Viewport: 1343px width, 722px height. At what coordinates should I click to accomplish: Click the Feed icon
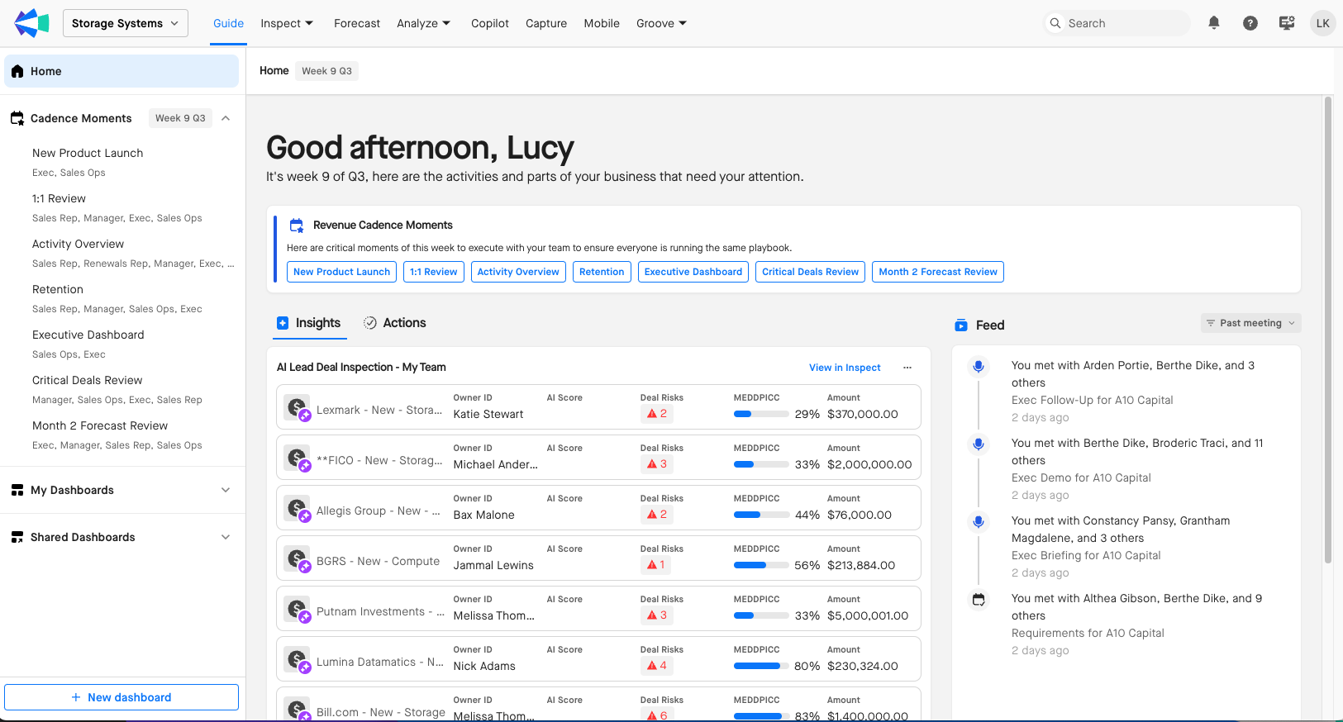961,325
